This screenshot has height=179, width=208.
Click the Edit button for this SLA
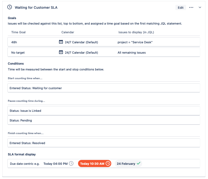[x=181, y=7]
